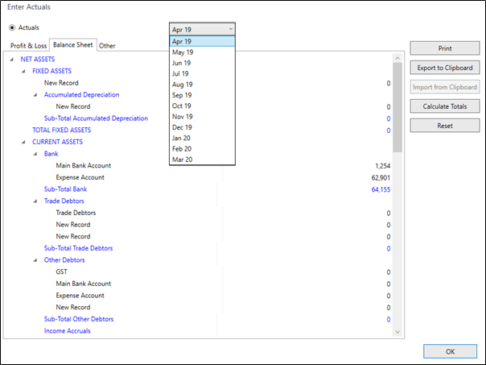This screenshot has width=486, height=365.
Task: Click the scroll down arrow
Action: pyautogui.click(x=397, y=332)
